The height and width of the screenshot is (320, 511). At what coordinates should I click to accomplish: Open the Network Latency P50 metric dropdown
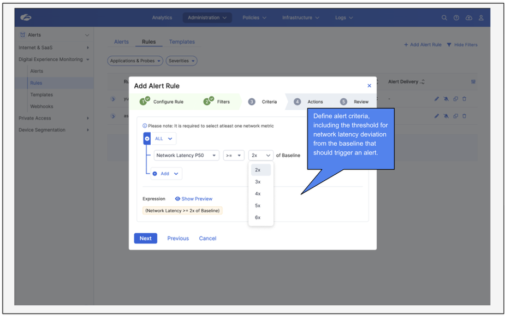click(x=186, y=156)
